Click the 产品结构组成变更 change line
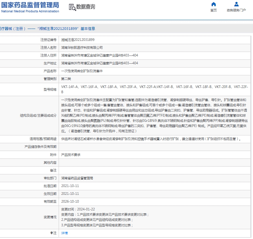The height and width of the screenshot is (239, 253). (x=97, y=220)
